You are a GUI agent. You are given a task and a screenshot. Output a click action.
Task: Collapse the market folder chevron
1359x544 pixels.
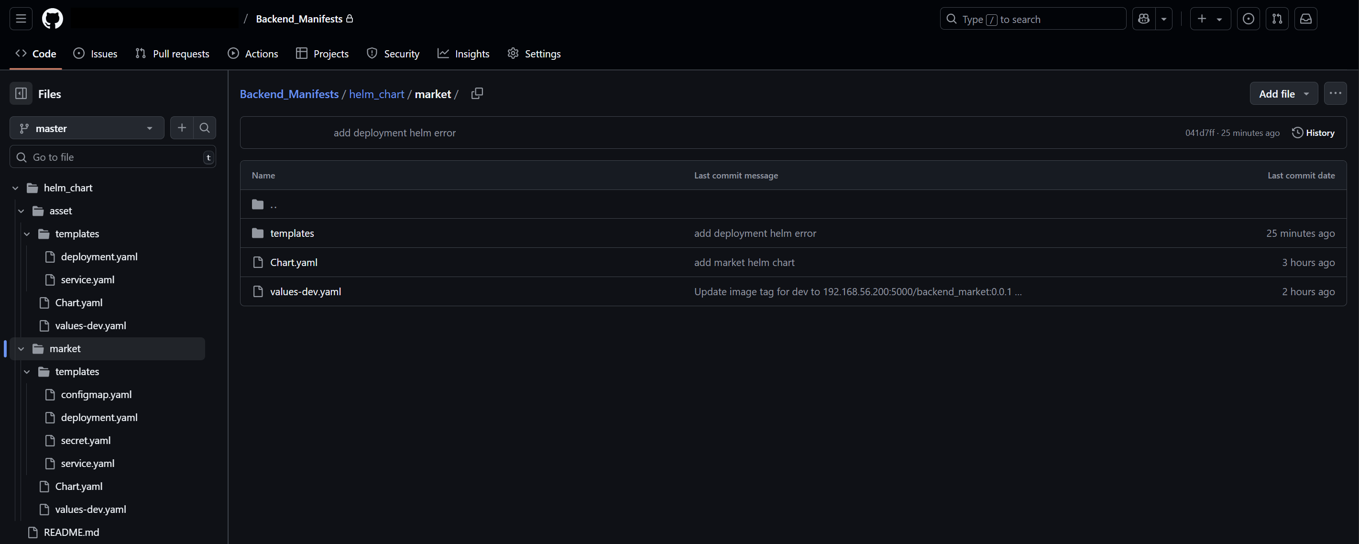(x=21, y=349)
